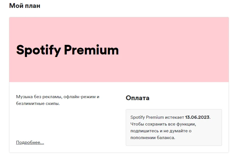
Task: Select the bold expiry date 13.06.2023
Action: (197, 117)
